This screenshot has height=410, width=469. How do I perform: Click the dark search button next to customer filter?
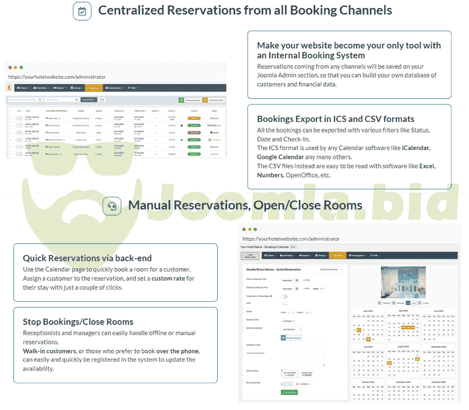[x=89, y=99]
